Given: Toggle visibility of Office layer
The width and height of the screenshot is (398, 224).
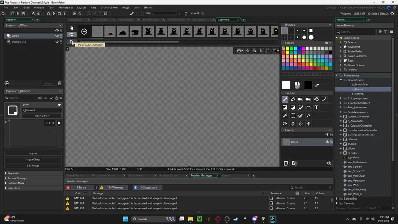Looking at the screenshot, I should click(57, 36).
